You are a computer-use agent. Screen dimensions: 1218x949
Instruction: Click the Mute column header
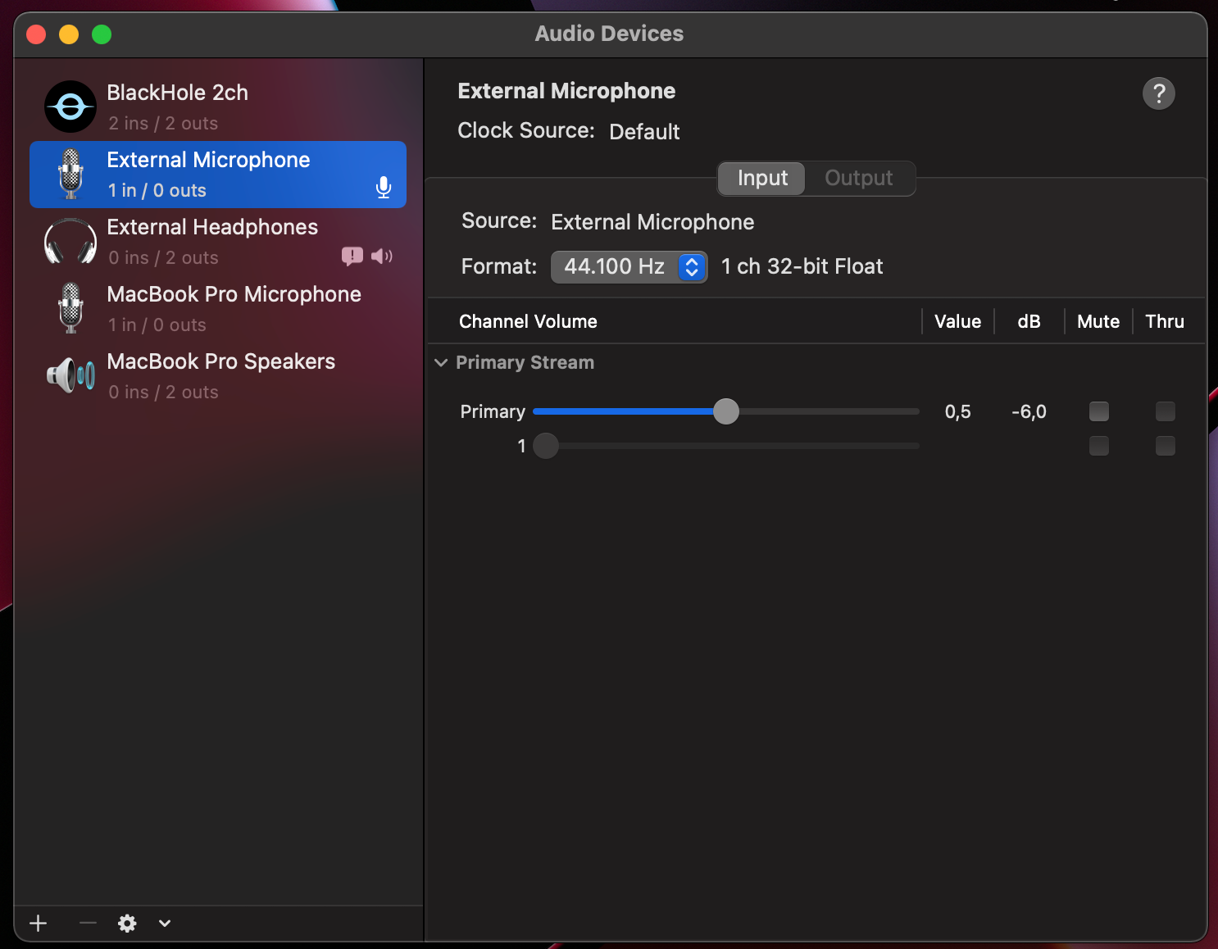point(1098,321)
